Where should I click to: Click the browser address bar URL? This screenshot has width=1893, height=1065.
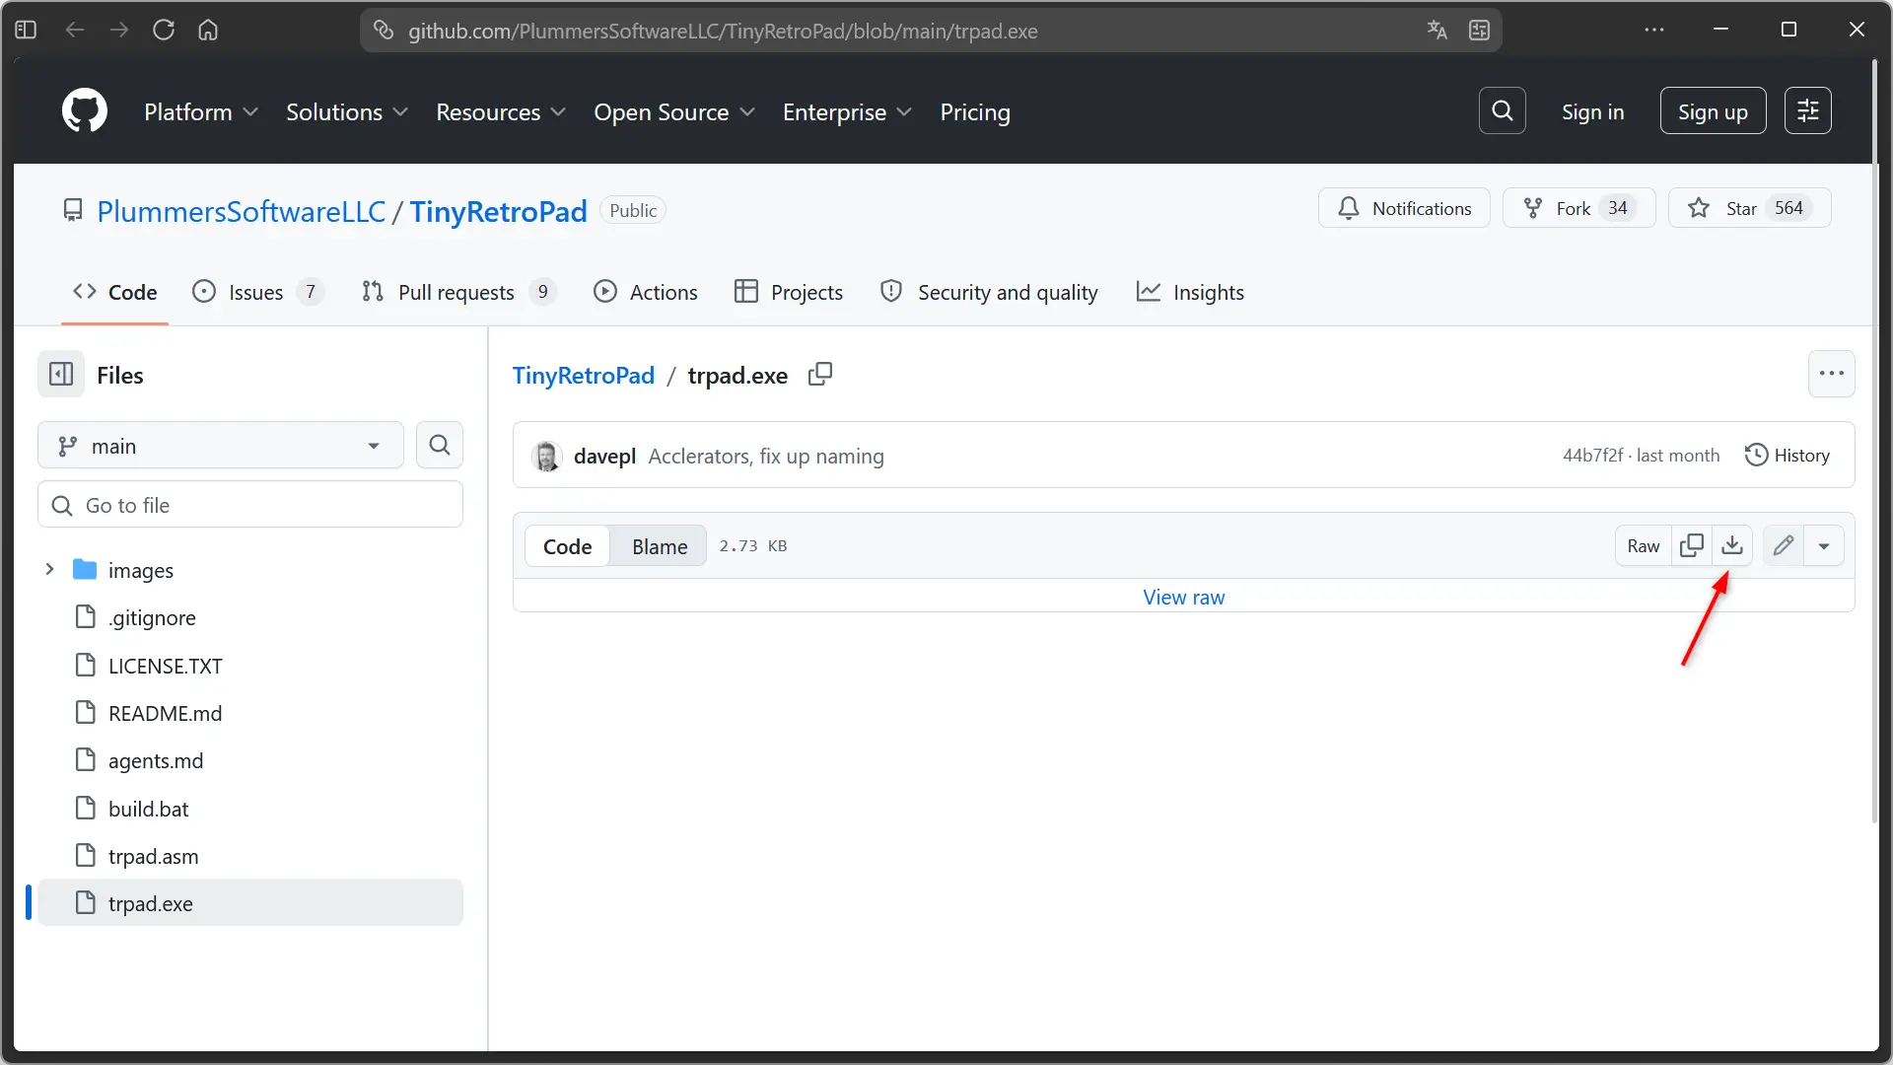click(x=723, y=31)
